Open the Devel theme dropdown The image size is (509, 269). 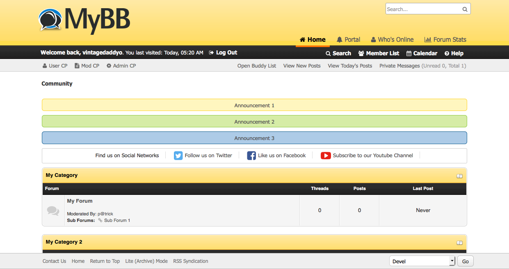422,261
